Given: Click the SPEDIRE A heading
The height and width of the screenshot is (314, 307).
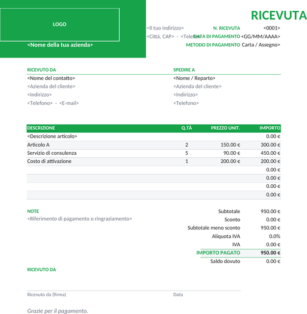Looking at the screenshot, I should click(184, 70).
